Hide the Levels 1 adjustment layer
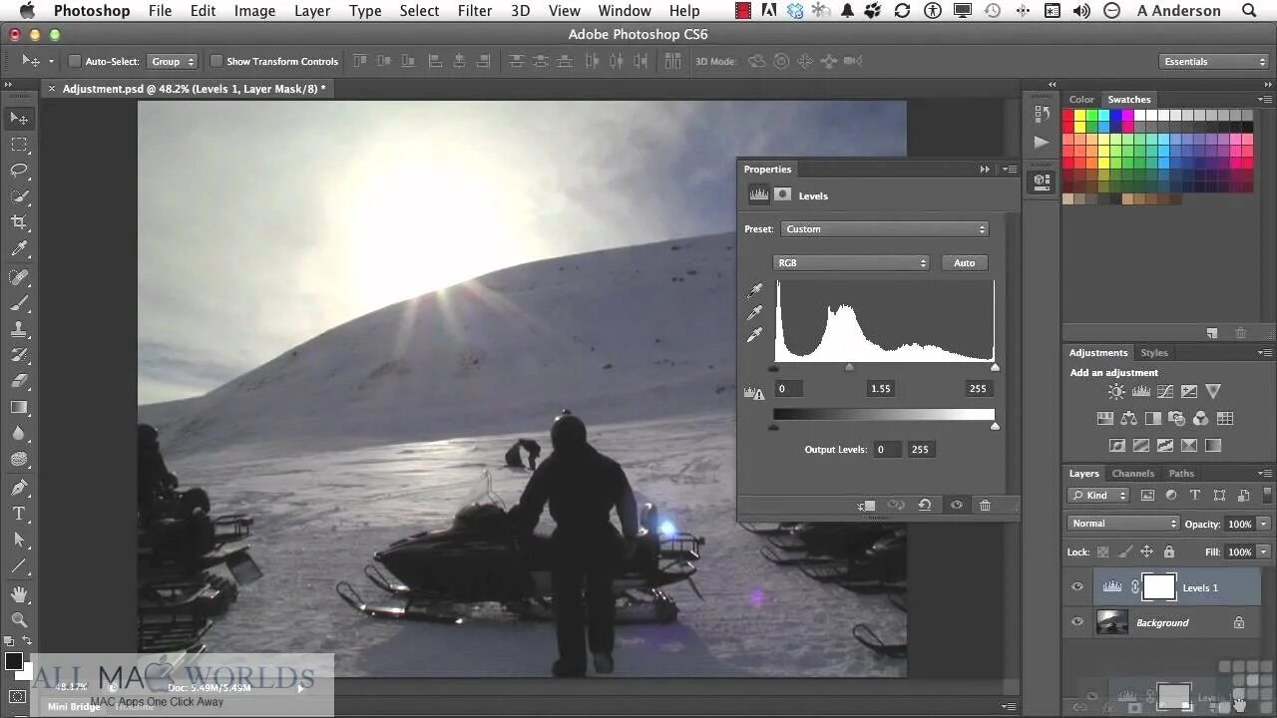 1077,586
